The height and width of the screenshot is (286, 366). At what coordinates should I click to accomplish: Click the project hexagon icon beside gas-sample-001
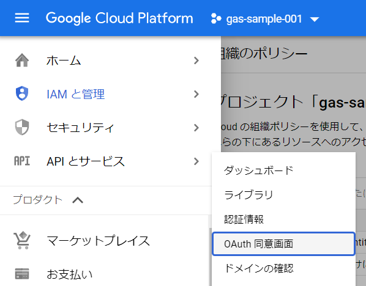pos(215,19)
